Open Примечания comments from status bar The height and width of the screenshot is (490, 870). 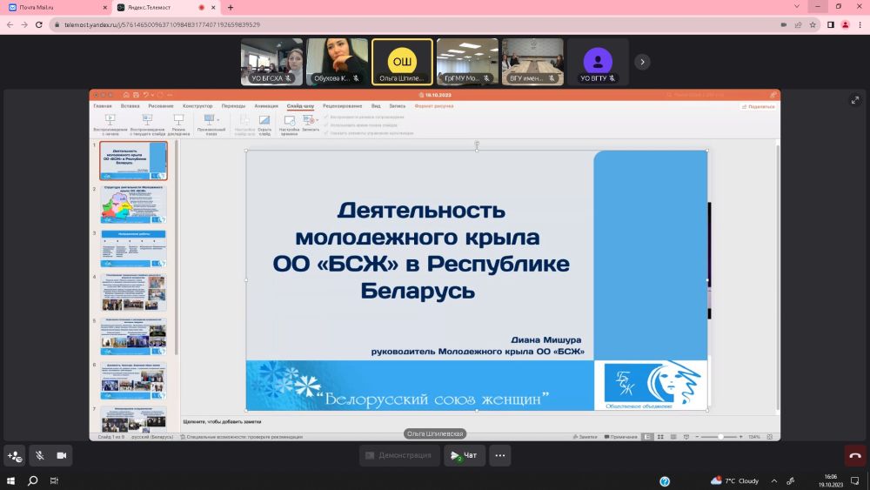pos(621,437)
